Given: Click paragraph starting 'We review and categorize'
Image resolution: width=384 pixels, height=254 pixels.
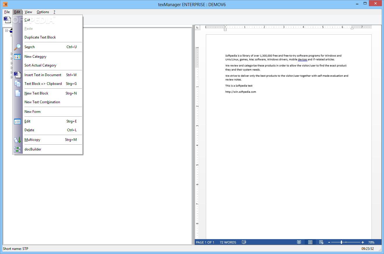Looking at the screenshot, I should pos(286,68).
